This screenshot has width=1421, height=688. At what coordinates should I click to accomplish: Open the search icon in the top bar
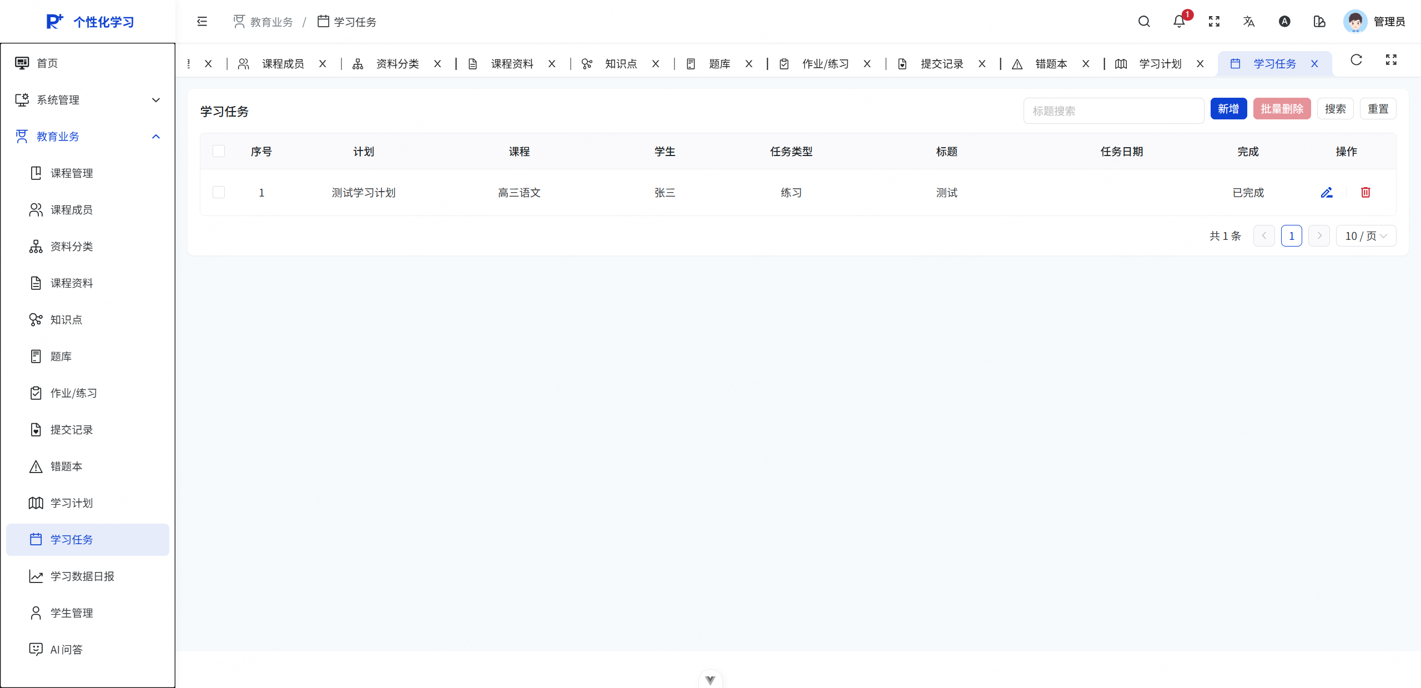[x=1144, y=21]
